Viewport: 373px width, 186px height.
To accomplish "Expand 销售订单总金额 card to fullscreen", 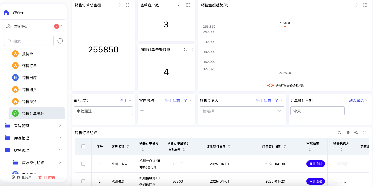I will point(128,5).
